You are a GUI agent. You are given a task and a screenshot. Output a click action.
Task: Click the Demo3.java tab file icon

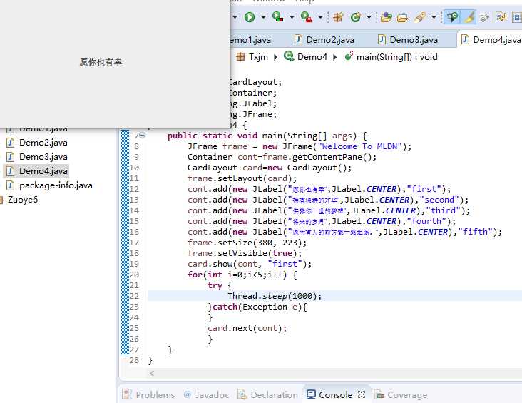[x=382, y=39]
